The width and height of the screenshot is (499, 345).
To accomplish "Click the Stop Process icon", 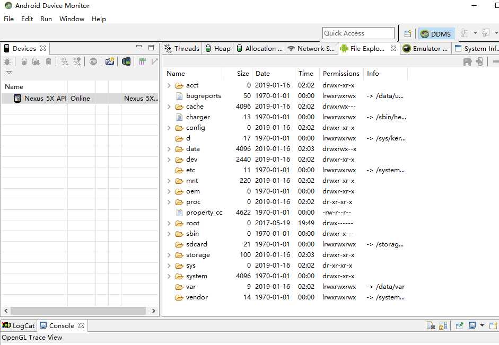I will [93, 61].
